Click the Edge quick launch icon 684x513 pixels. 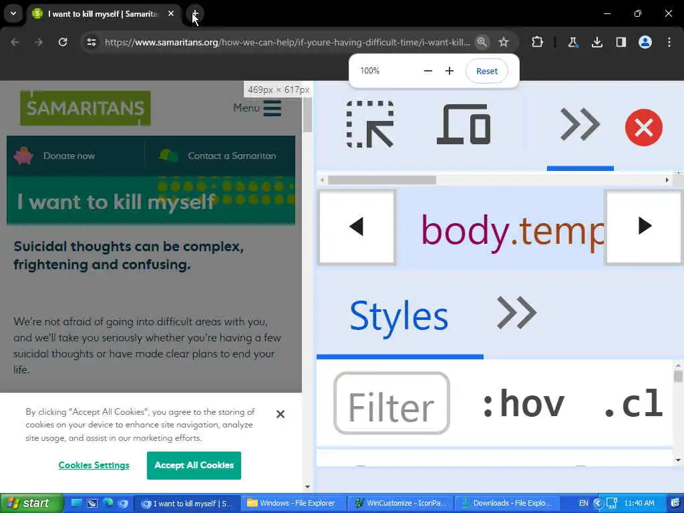108,503
